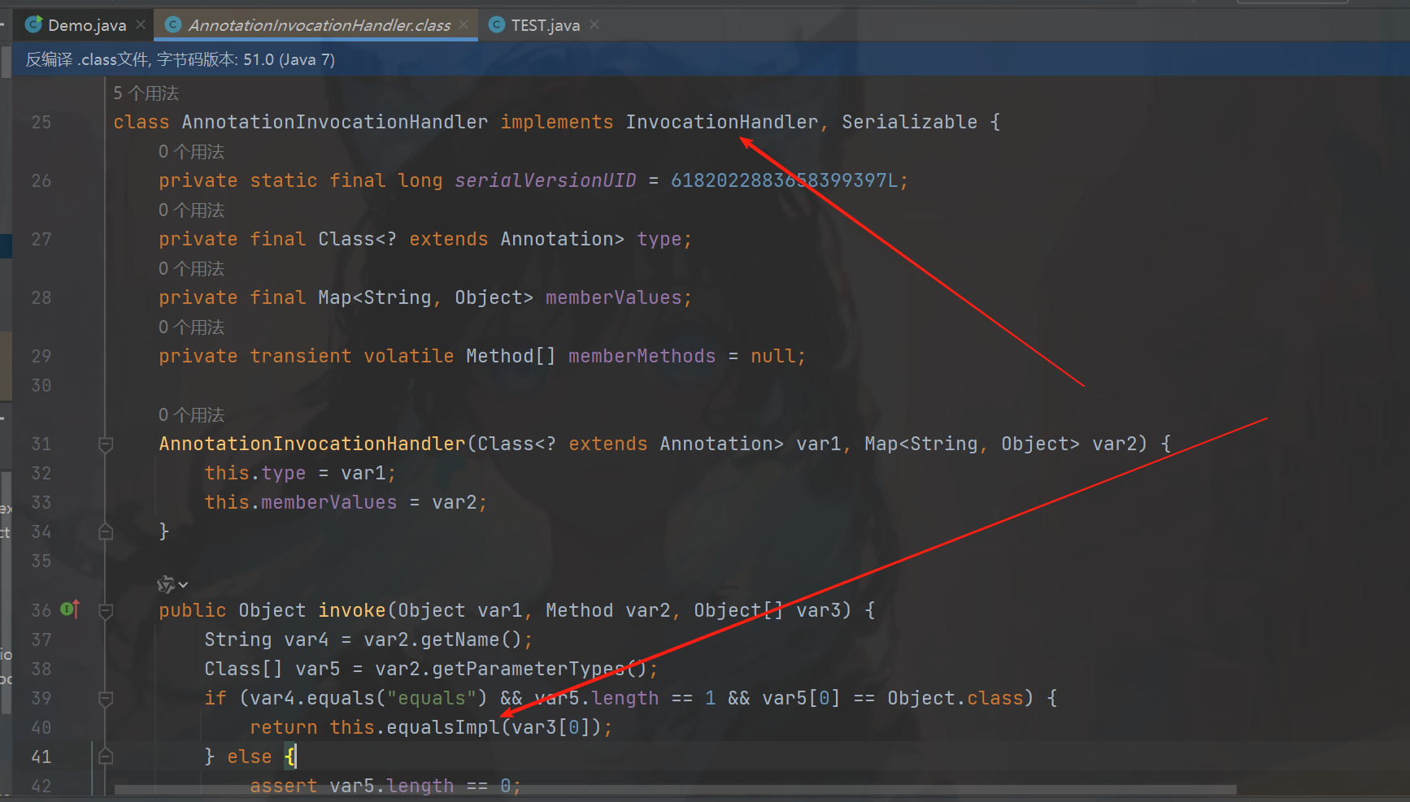
Task: Click the class name AnnotationInvocationHandler on line 25
Action: click(335, 122)
